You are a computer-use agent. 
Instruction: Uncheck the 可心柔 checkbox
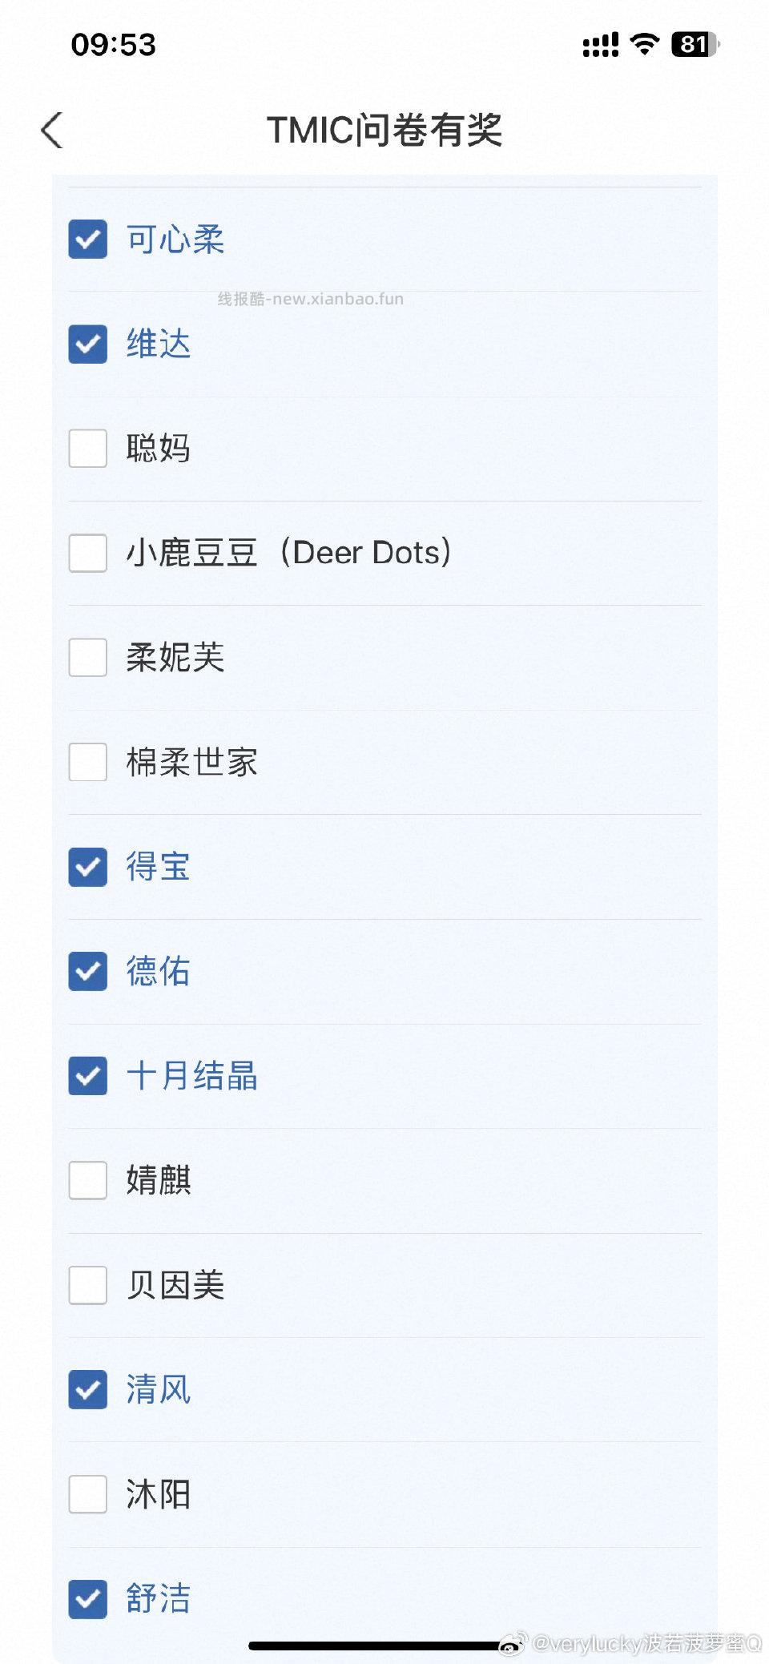pos(87,240)
